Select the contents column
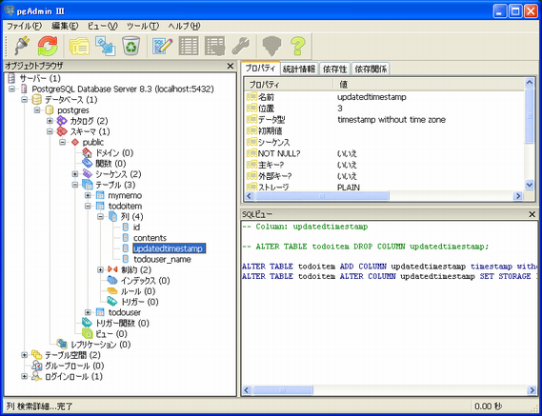Image resolution: width=542 pixels, height=416 pixels. pos(150,238)
